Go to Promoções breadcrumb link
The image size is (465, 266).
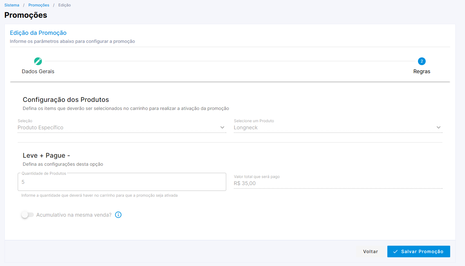coord(39,5)
